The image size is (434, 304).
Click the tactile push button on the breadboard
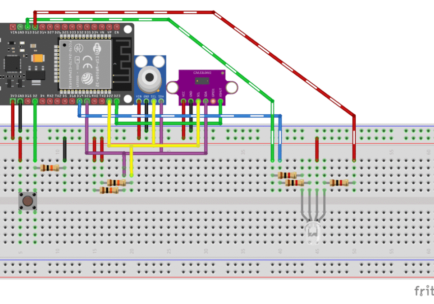point(28,202)
